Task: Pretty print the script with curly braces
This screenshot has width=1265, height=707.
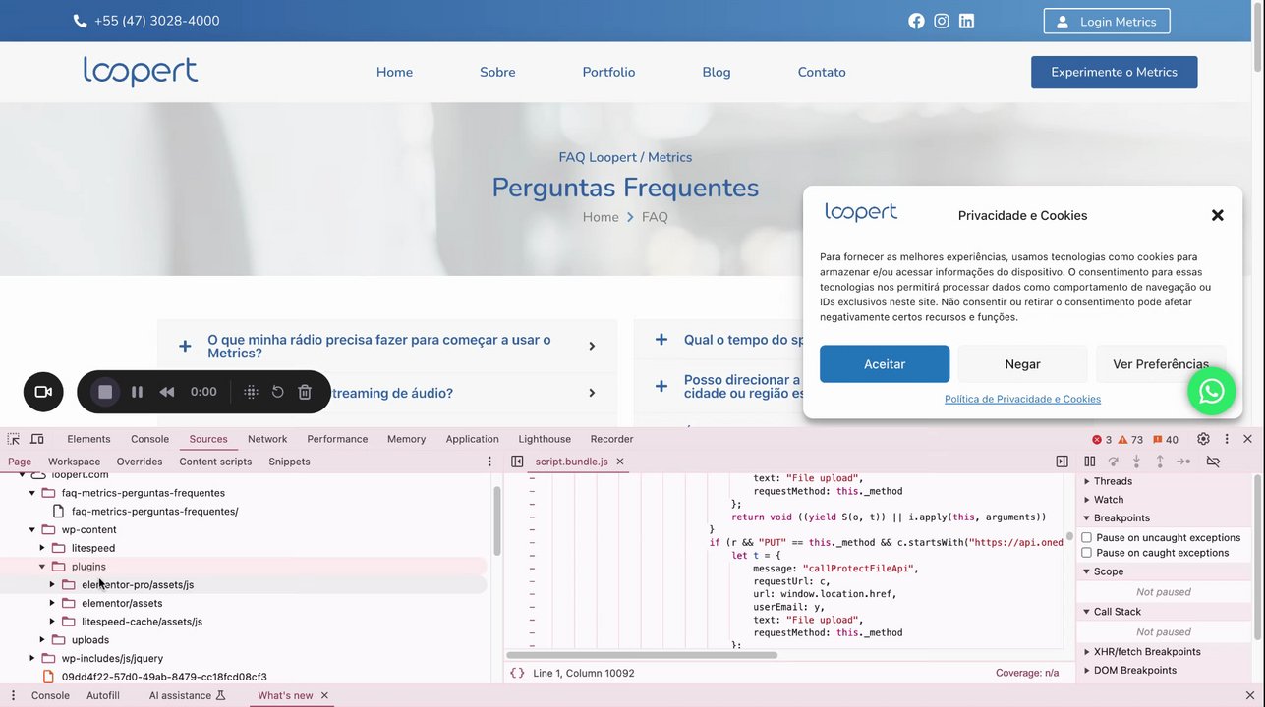Action: click(517, 673)
